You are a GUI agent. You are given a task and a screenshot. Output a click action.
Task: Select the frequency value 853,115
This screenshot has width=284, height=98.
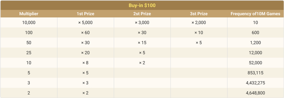point(255,73)
